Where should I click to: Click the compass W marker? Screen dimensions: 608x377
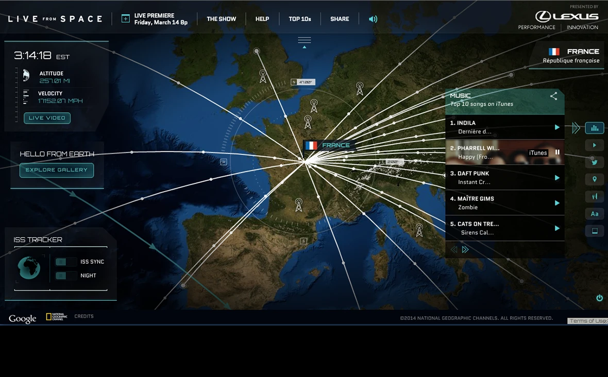224,162
